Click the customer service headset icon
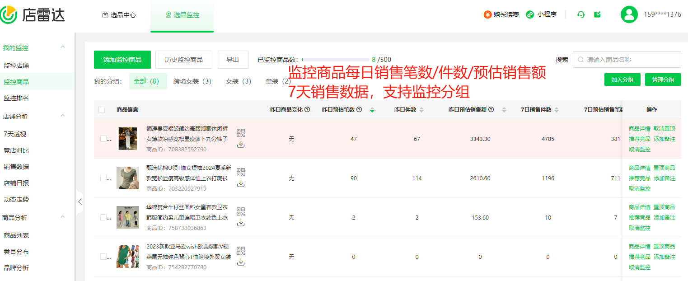688x281 pixels. (x=581, y=14)
